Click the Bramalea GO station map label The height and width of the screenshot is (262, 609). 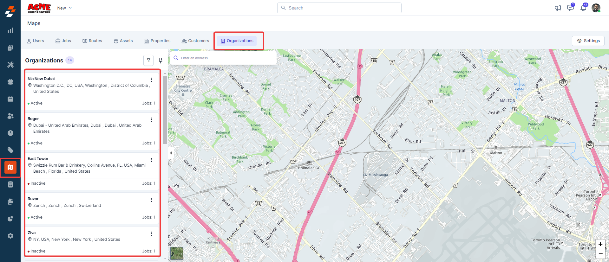[x=309, y=168]
